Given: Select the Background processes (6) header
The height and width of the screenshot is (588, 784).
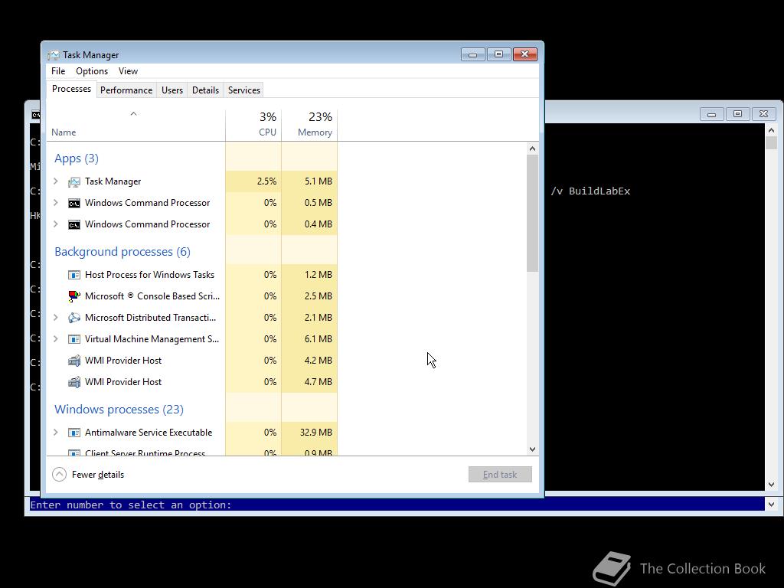Looking at the screenshot, I should pyautogui.click(x=122, y=252).
